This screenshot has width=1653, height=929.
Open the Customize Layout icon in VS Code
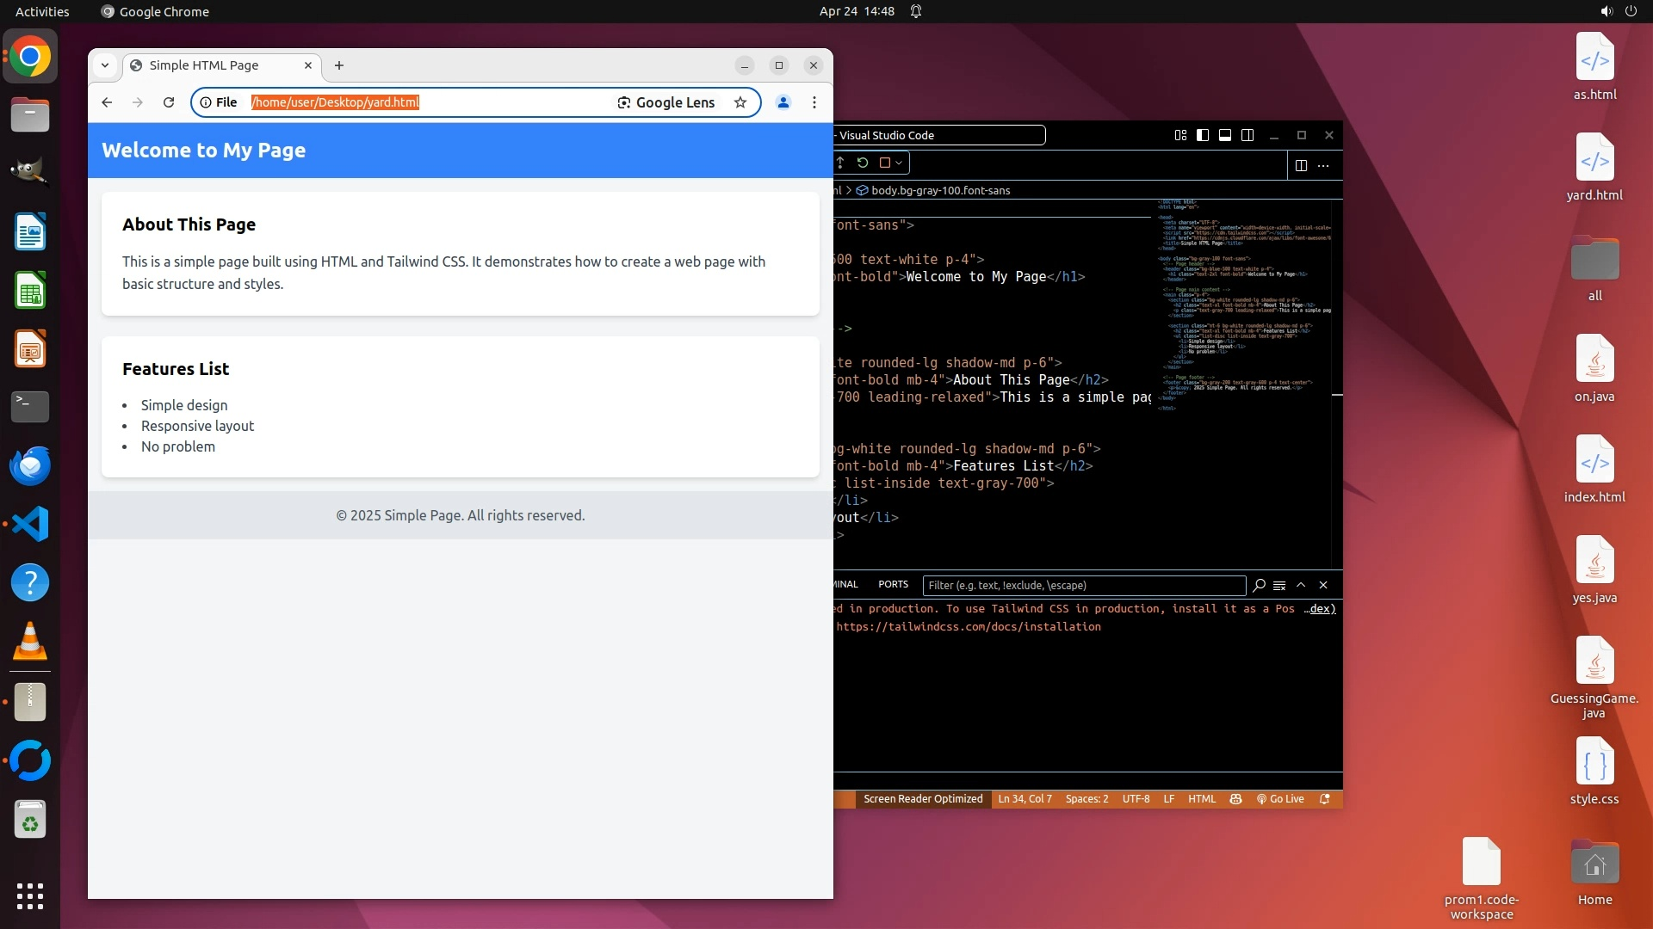point(1180,135)
